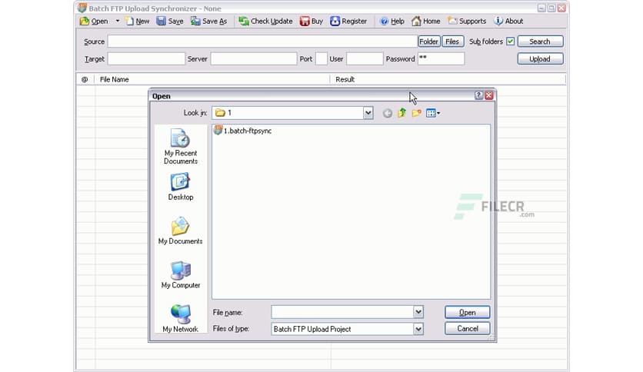Click the File Name column header

pyautogui.click(x=212, y=79)
